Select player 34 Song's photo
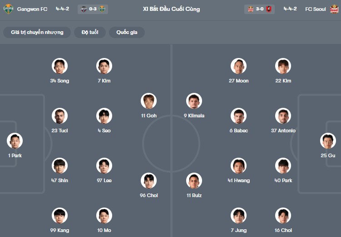Screen dimensions: 341x237 (x=59, y=66)
